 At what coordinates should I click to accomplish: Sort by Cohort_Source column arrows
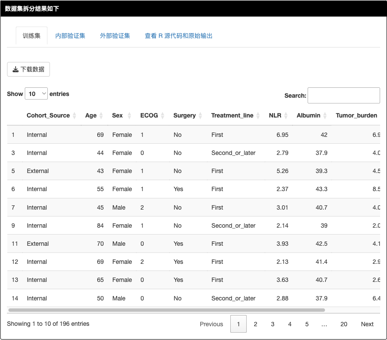[74, 115]
